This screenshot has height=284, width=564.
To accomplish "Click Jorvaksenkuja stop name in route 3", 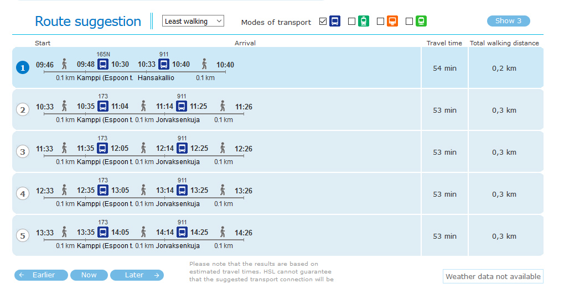I will tap(178, 161).
